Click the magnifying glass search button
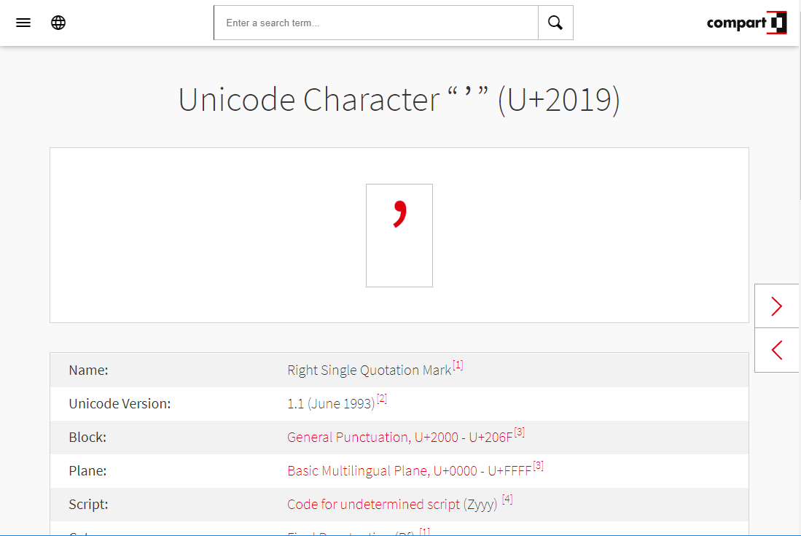This screenshot has height=536, width=801. 555,23
